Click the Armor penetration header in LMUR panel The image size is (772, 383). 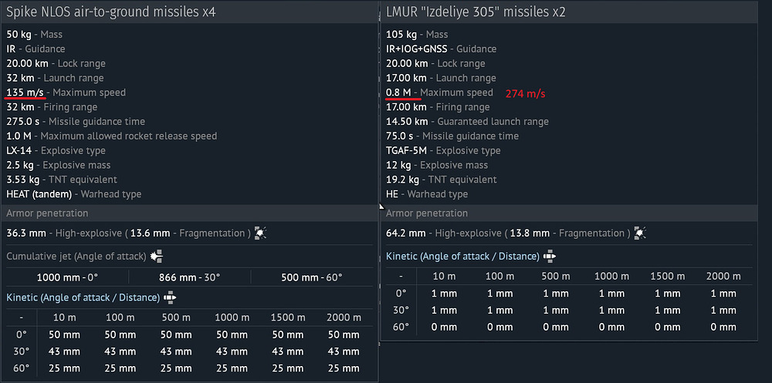point(427,213)
